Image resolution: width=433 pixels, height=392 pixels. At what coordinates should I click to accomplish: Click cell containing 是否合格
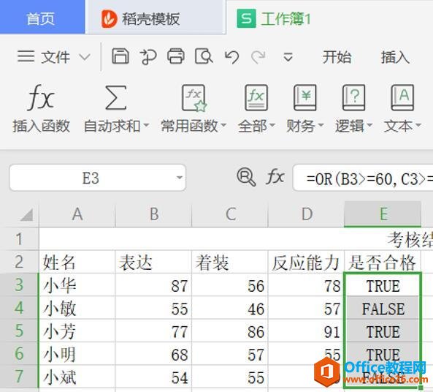[383, 262]
